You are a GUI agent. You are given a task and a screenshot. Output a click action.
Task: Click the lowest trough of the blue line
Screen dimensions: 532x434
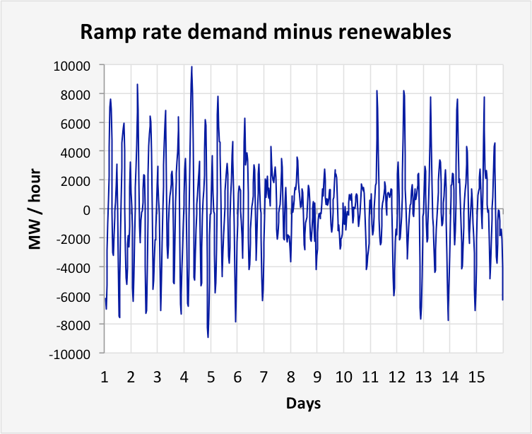pyautogui.click(x=208, y=337)
